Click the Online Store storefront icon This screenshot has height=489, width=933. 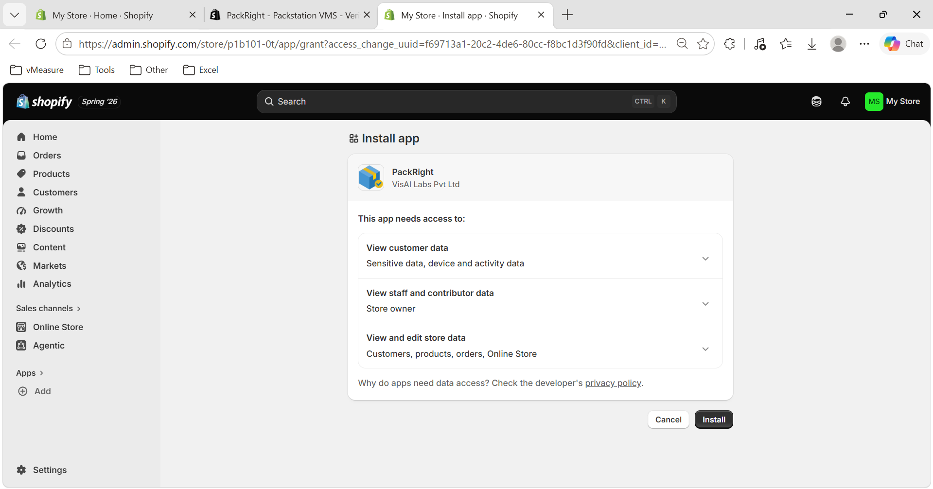click(21, 327)
